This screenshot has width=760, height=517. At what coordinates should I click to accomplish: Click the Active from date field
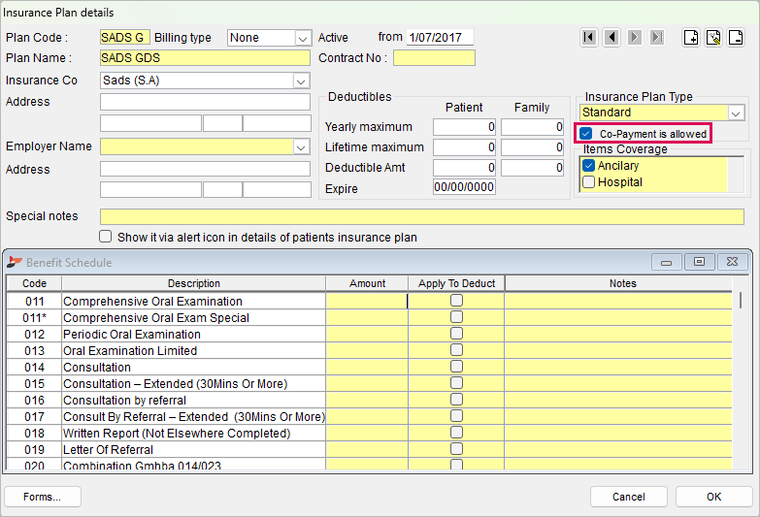[440, 37]
